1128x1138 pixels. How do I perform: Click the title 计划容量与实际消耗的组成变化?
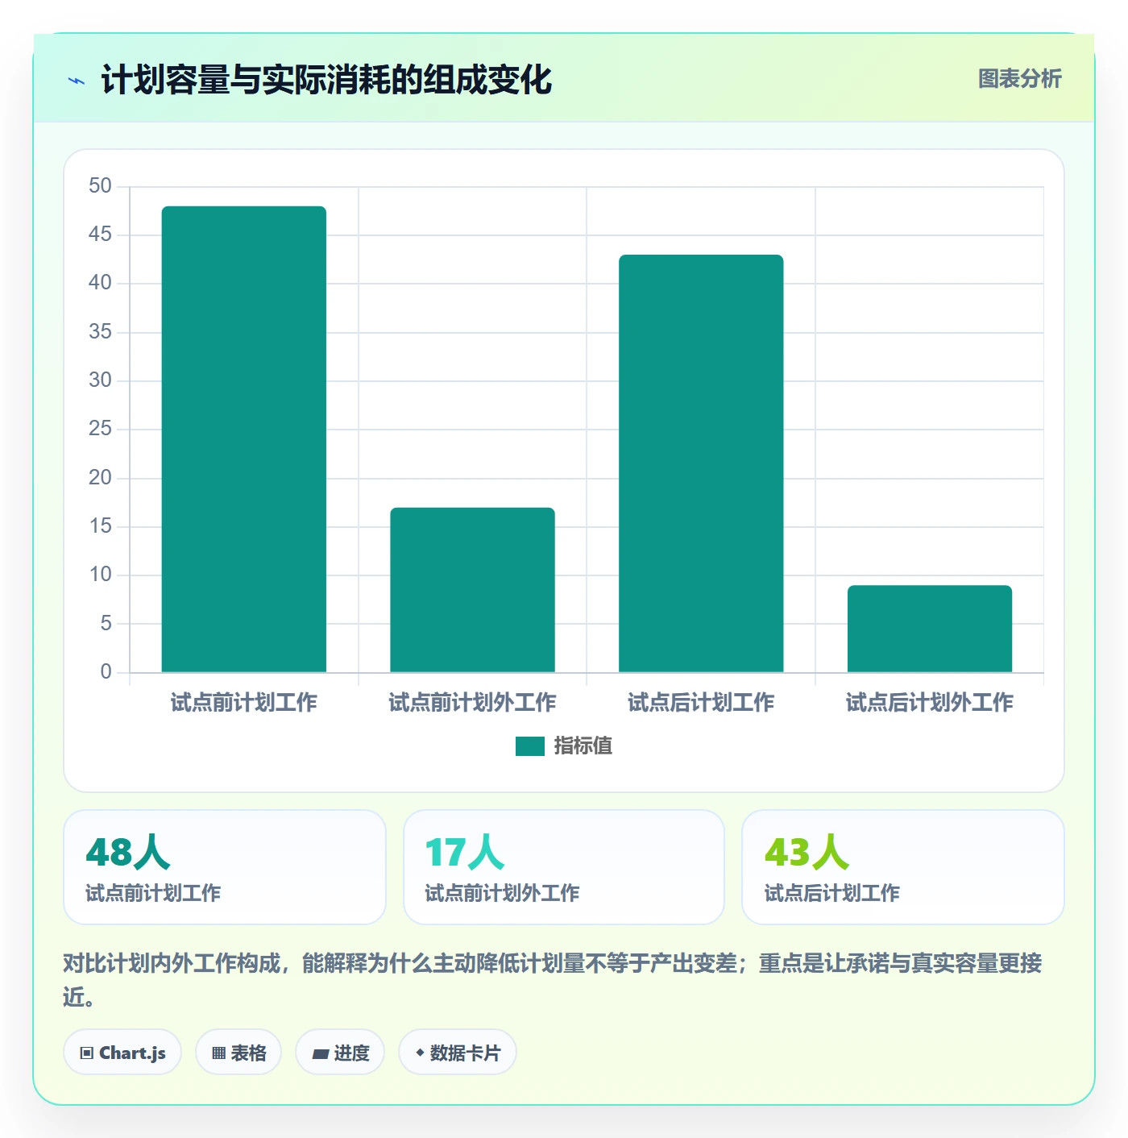326,80
